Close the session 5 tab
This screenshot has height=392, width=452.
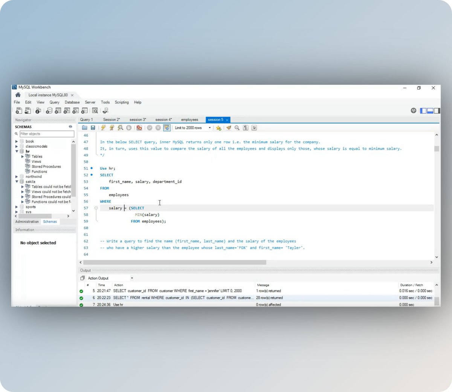point(227,120)
